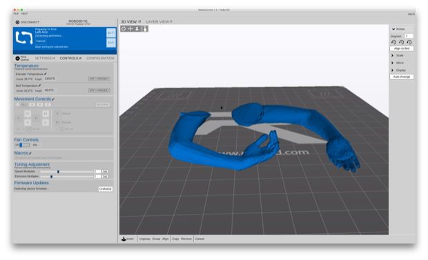Click the Disconnect printer icon

click(x=17, y=22)
